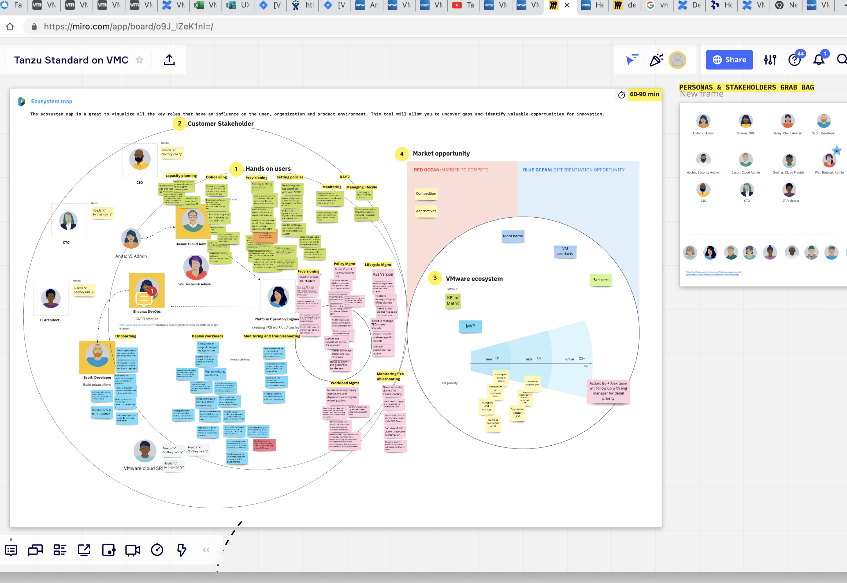Open notifications bell icon
This screenshot has width=847, height=583.
pyautogui.click(x=819, y=60)
